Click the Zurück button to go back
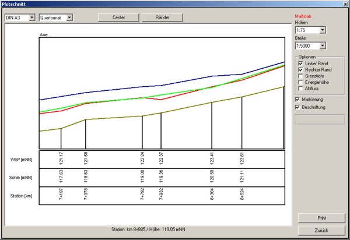The width and height of the screenshot is (350, 240). pyautogui.click(x=320, y=231)
